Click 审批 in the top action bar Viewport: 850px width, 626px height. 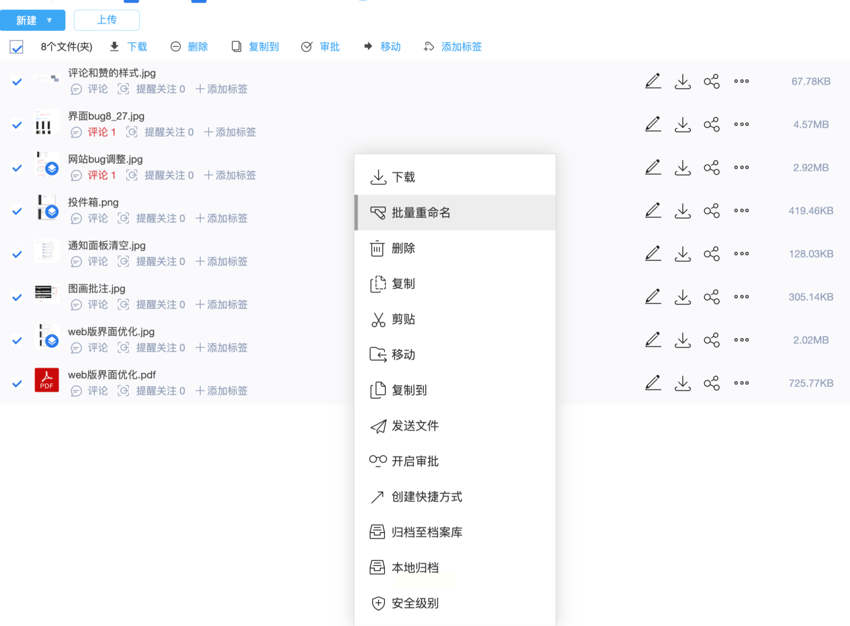[x=329, y=47]
